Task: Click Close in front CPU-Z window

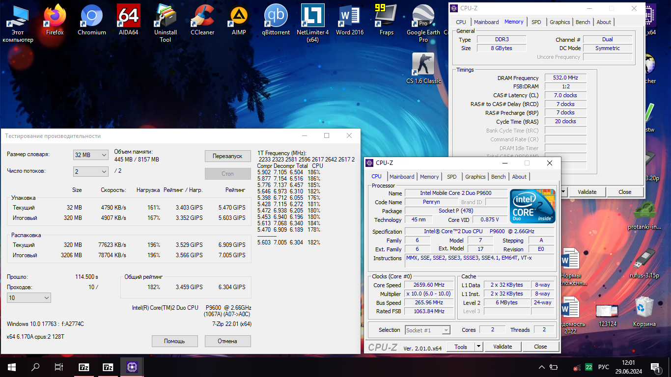Action: (540, 347)
